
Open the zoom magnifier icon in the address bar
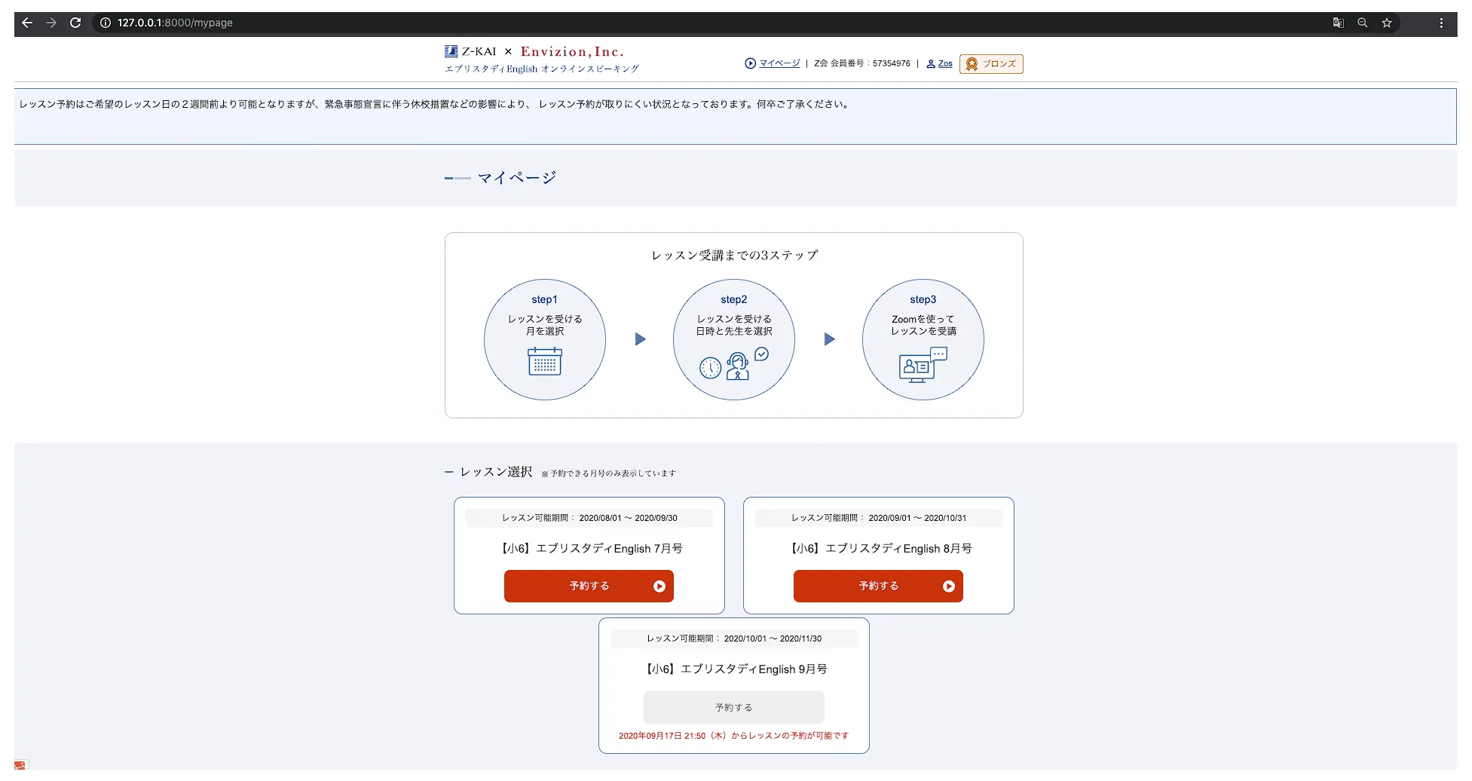[x=1362, y=23]
